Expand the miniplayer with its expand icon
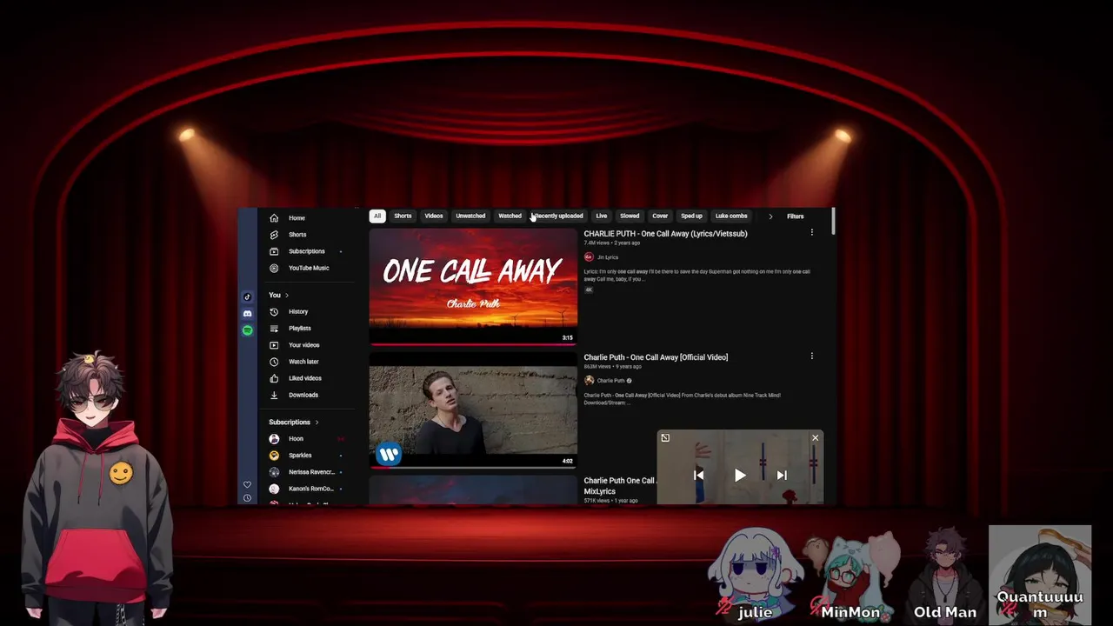The width and height of the screenshot is (1113, 626). tap(665, 438)
